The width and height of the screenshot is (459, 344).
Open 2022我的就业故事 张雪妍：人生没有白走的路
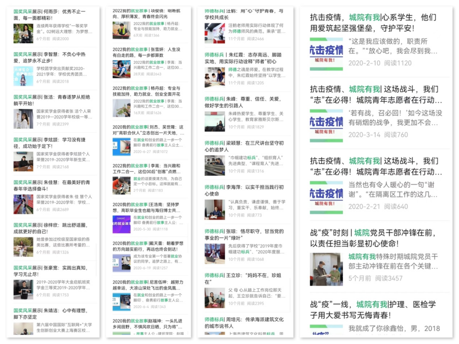tap(146, 52)
